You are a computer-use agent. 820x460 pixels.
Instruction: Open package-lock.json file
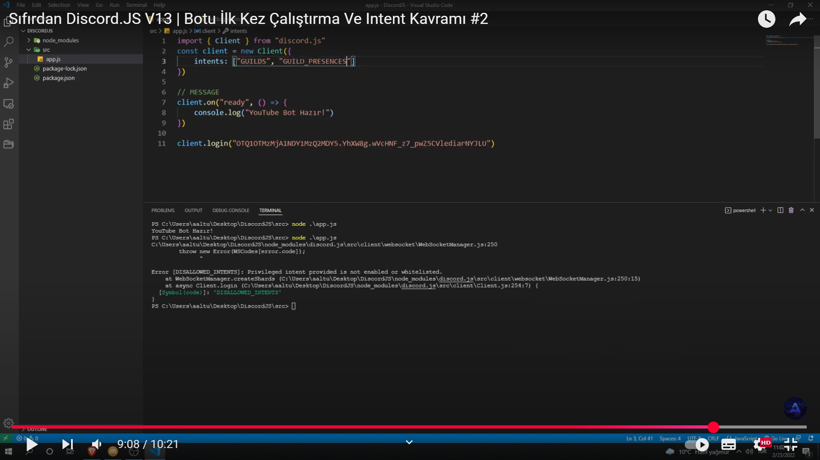pos(64,68)
